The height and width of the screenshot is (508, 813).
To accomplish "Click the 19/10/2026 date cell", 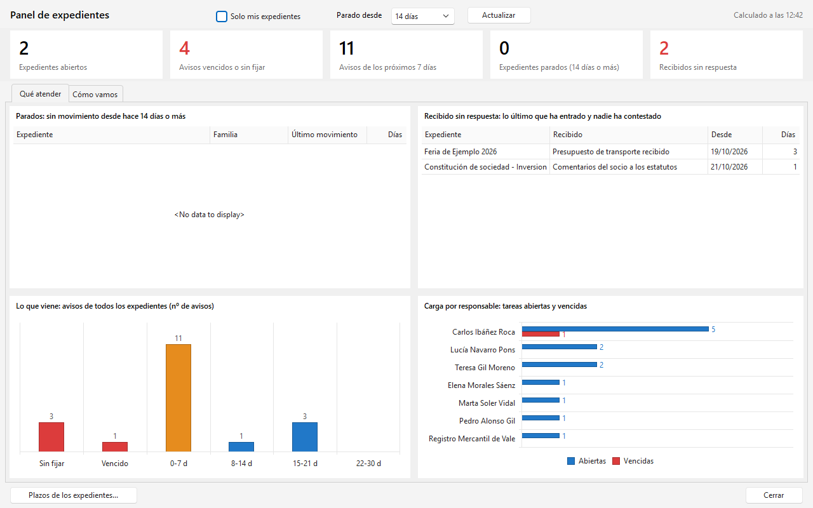I will pyautogui.click(x=736, y=152).
